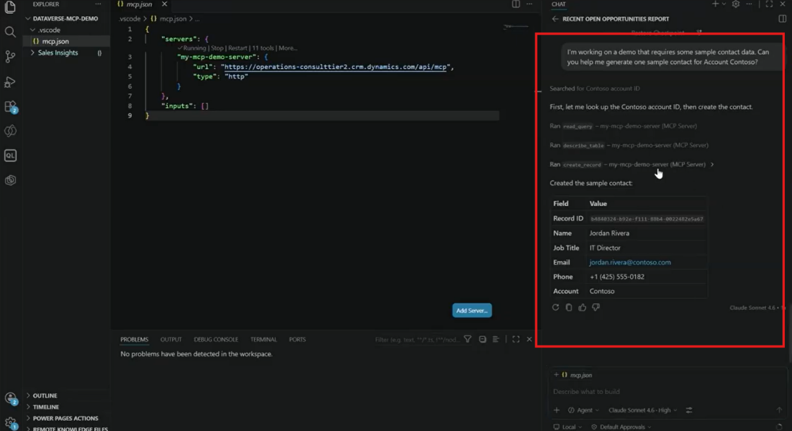This screenshot has width=792, height=431.
Task: Open the Extensions view icon
Action: point(11,107)
